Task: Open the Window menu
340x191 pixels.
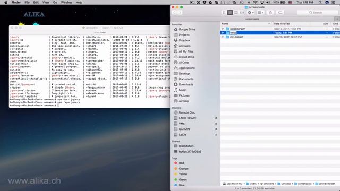Action: (66, 2)
